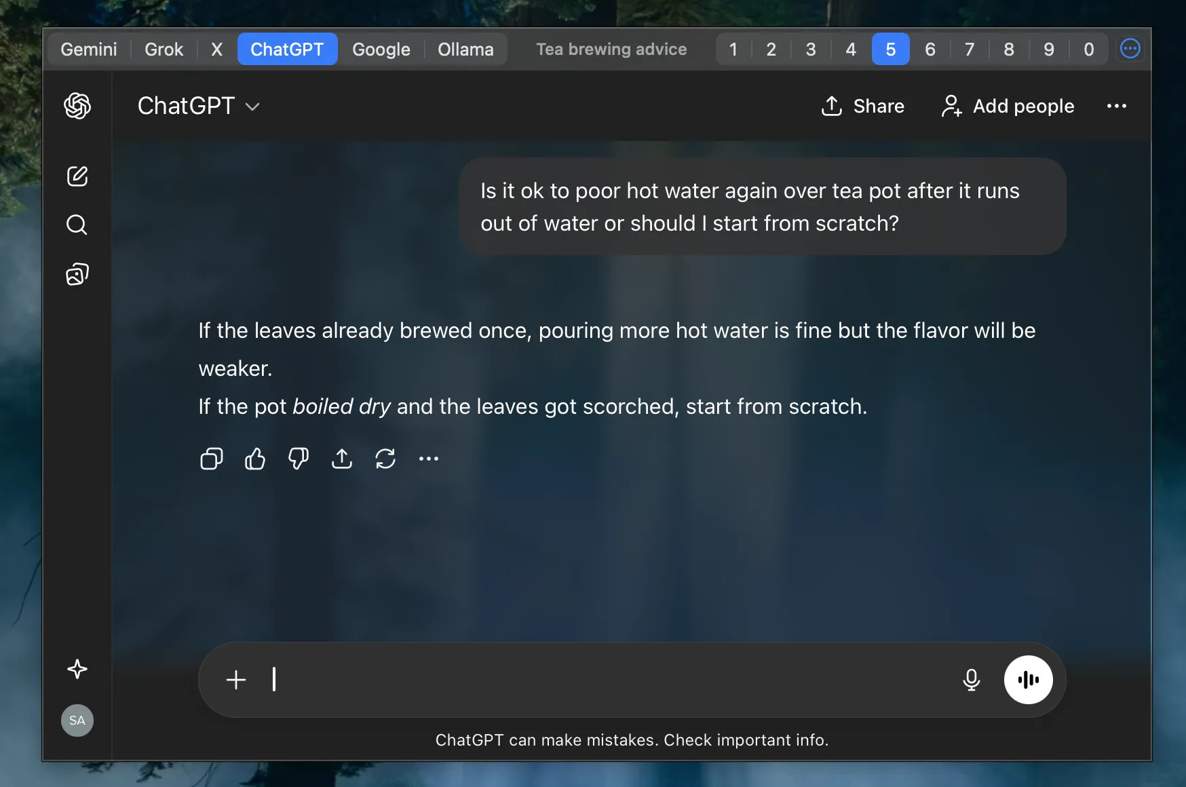Open the three-dots menu in the chat header

pyautogui.click(x=1117, y=107)
